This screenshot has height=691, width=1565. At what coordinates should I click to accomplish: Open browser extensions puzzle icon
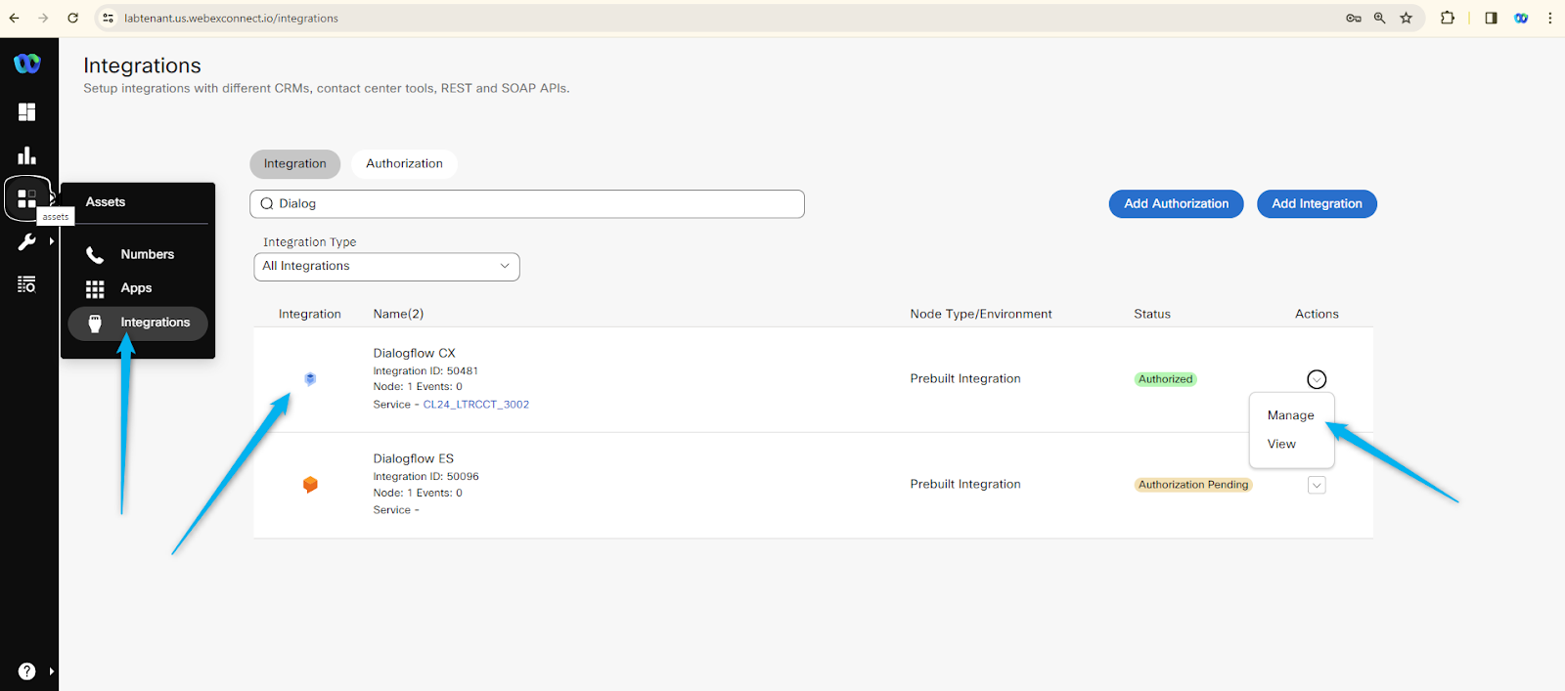tap(1448, 18)
